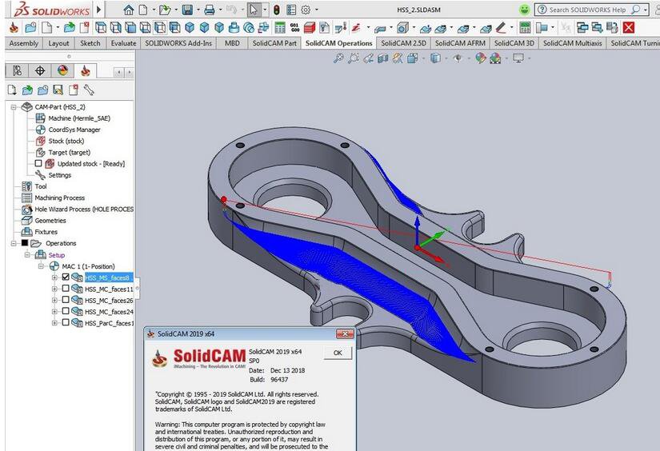
Task: Toggle the Updated stock checkbox
Action: coord(38,163)
